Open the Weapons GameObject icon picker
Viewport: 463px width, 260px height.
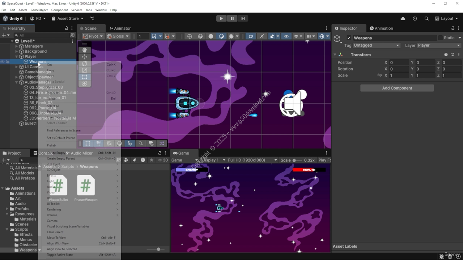337,39
